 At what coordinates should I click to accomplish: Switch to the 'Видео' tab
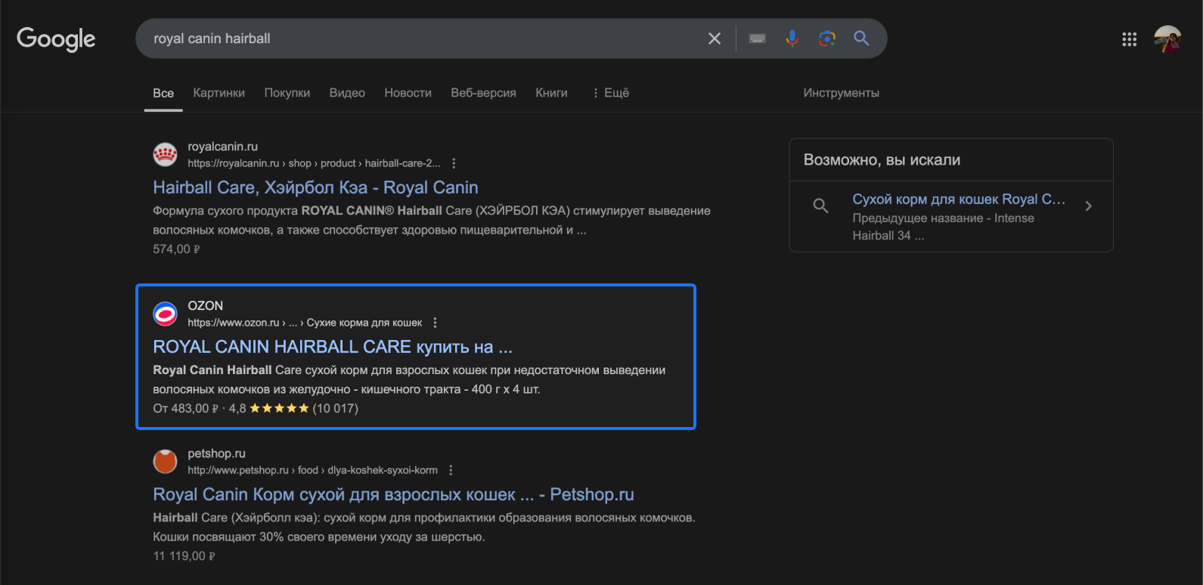pos(347,93)
